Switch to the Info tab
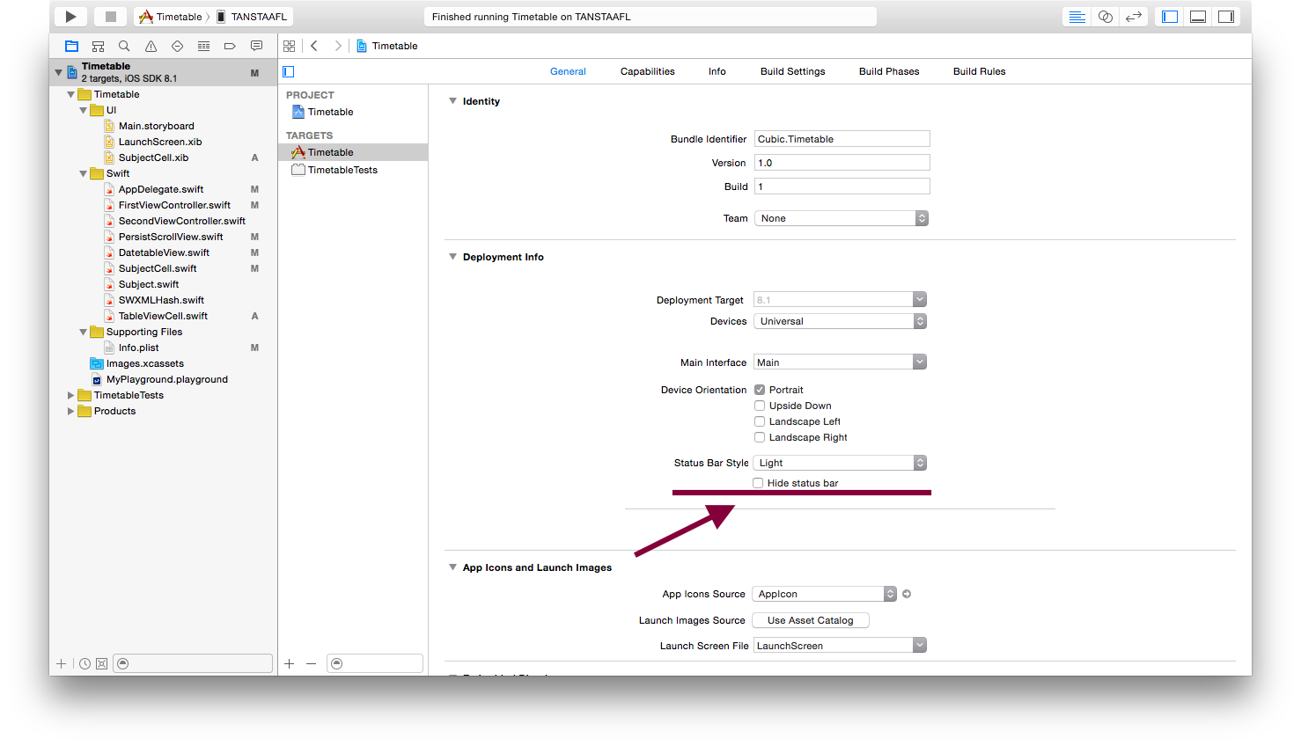Screen dimensions: 1301x746 coord(717,71)
